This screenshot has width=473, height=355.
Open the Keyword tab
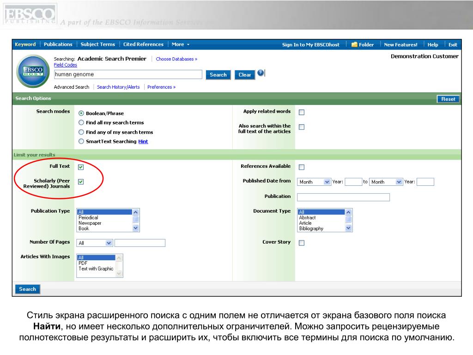click(x=25, y=44)
